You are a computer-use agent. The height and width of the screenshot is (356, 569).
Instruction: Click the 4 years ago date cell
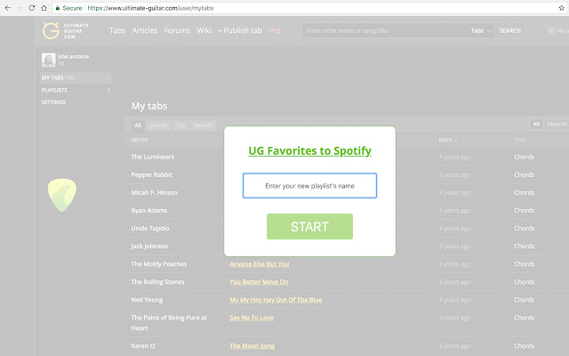[454, 157]
